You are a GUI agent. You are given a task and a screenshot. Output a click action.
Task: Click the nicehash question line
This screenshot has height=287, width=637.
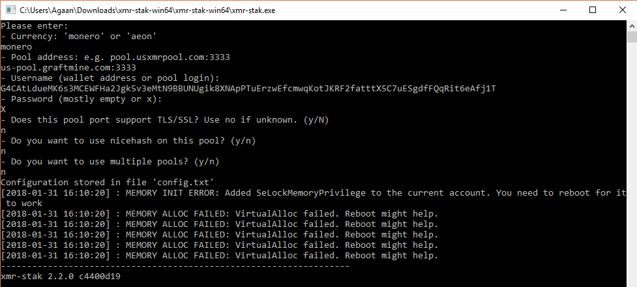click(131, 141)
